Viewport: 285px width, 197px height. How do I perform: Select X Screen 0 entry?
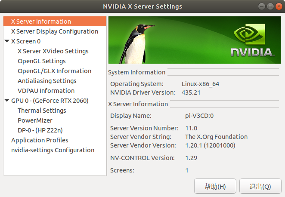tap(26, 41)
